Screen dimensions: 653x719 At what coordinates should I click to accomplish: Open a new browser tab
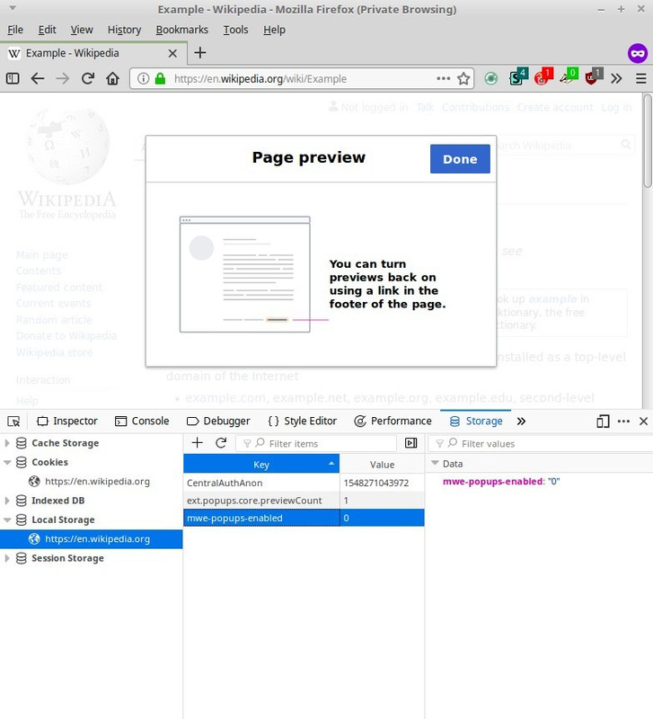click(199, 53)
